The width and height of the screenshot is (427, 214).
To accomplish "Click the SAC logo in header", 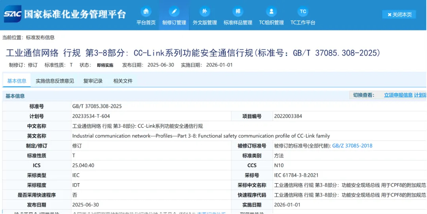I will (13, 14).
